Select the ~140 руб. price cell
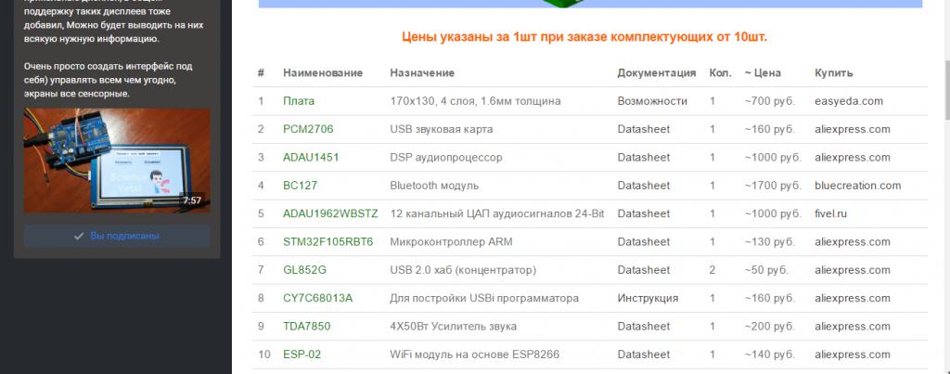The height and width of the screenshot is (374, 950). [x=769, y=355]
